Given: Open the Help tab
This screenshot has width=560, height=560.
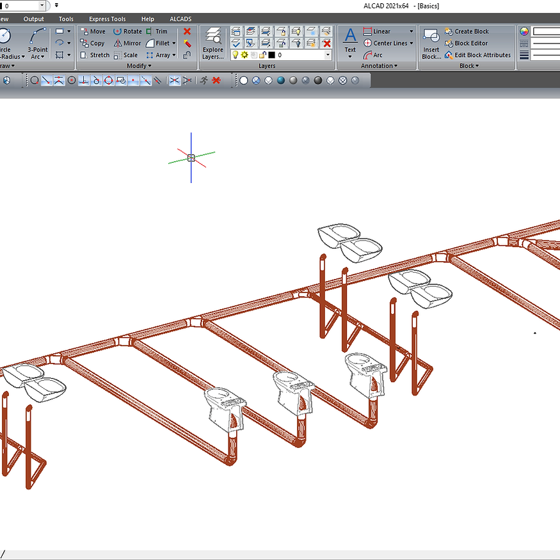Looking at the screenshot, I should coord(147,19).
